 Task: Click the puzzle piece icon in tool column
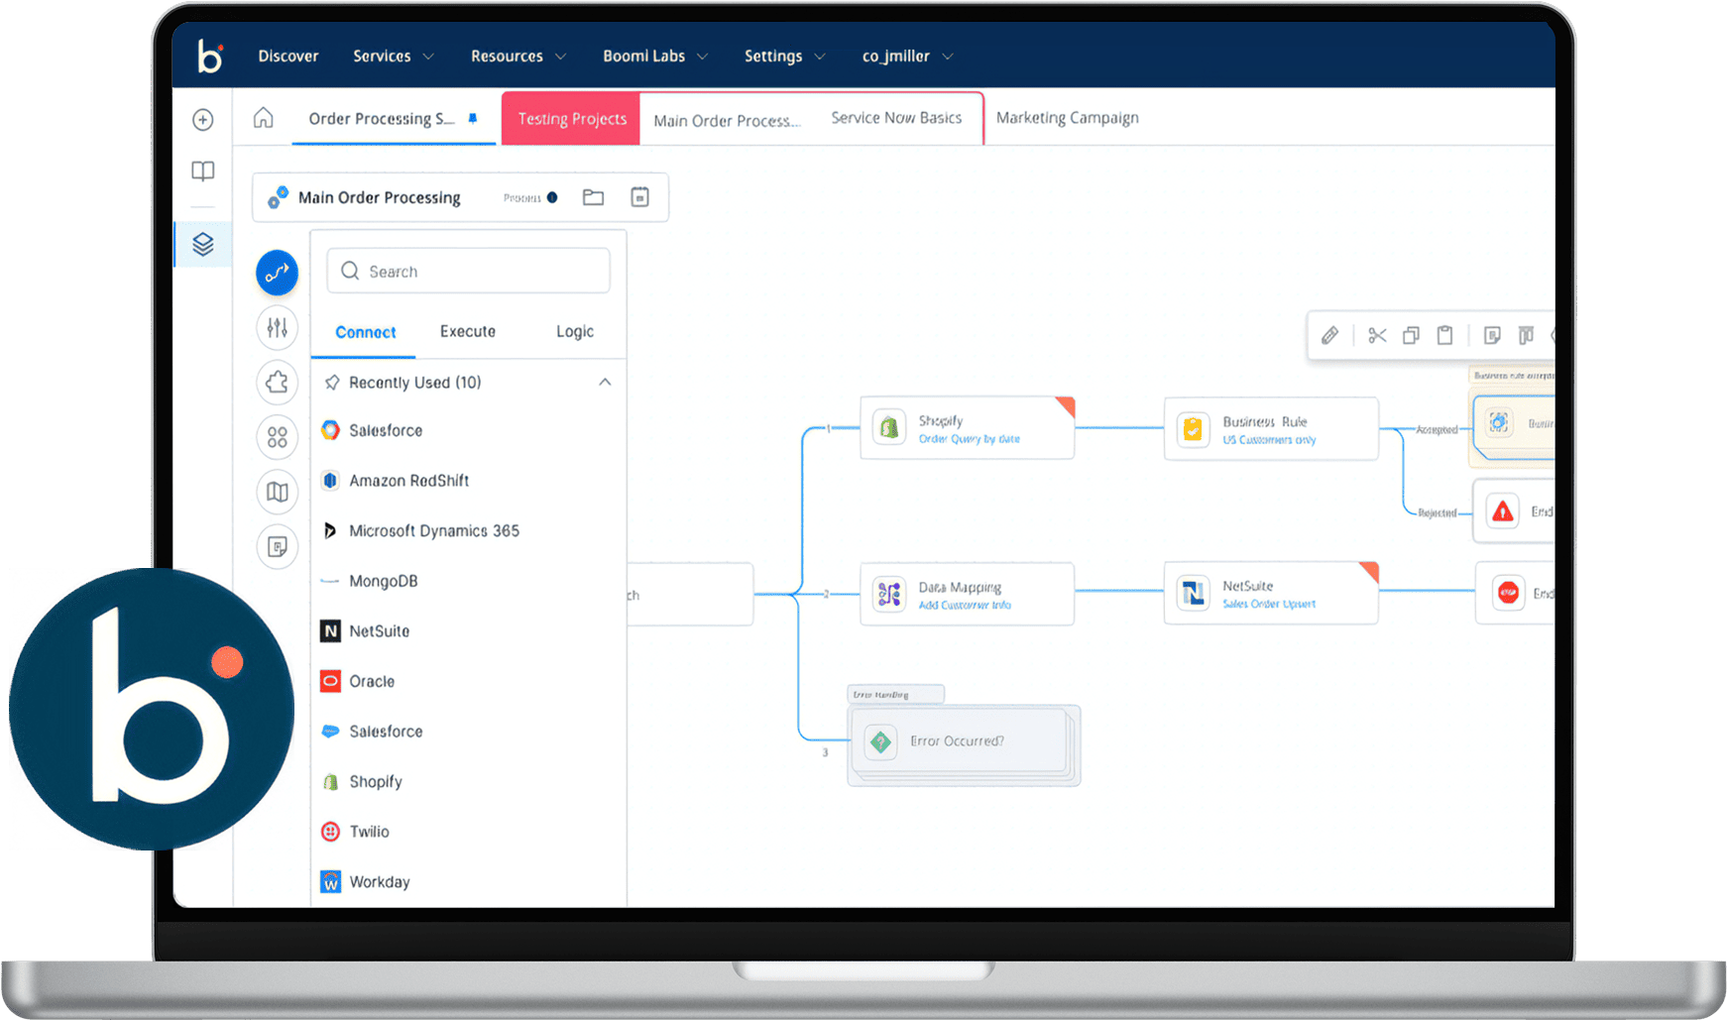coord(277,382)
